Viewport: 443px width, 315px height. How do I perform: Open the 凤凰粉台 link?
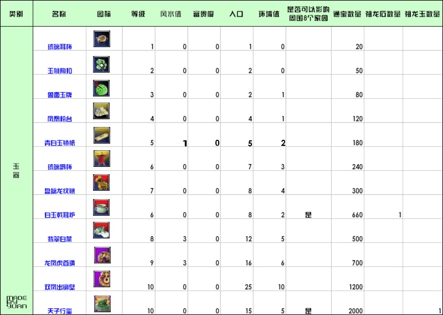60,119
